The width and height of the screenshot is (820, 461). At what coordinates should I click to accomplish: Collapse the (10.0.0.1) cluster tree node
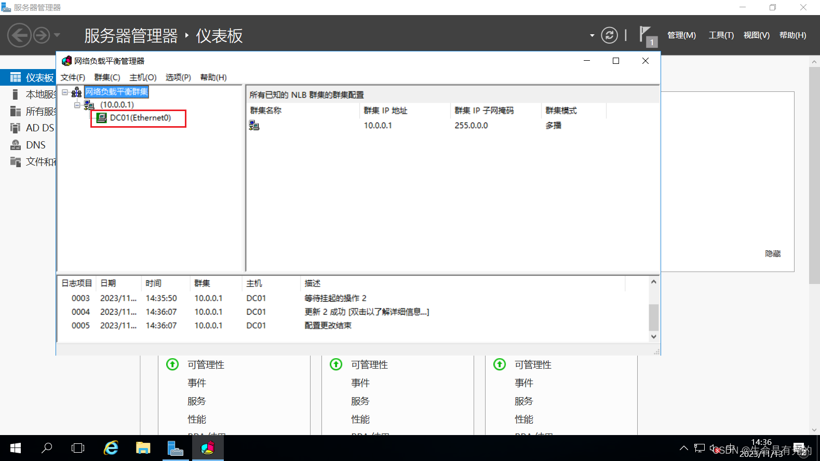tap(77, 105)
